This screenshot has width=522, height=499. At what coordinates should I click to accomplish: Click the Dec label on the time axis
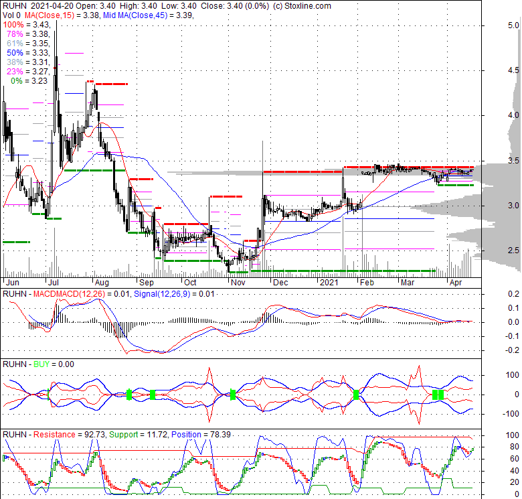click(280, 283)
